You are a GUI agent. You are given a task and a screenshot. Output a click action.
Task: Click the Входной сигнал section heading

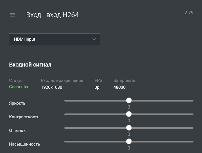(30, 65)
